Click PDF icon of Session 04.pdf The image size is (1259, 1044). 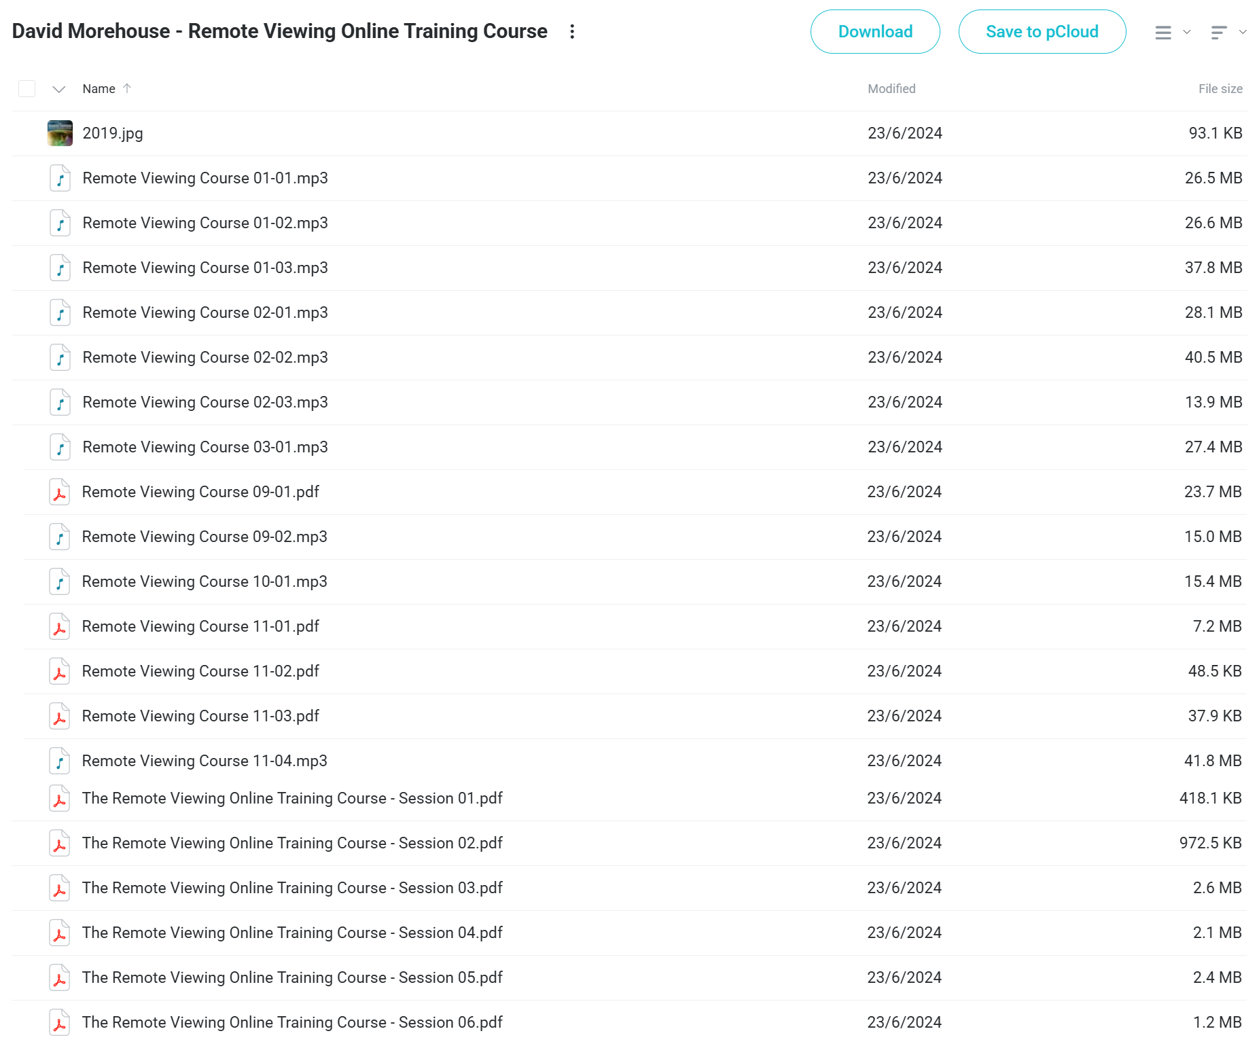pos(60,933)
